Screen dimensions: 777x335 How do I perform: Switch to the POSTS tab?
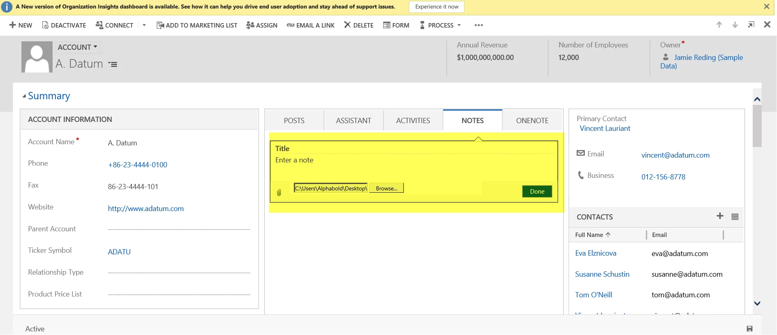(294, 120)
